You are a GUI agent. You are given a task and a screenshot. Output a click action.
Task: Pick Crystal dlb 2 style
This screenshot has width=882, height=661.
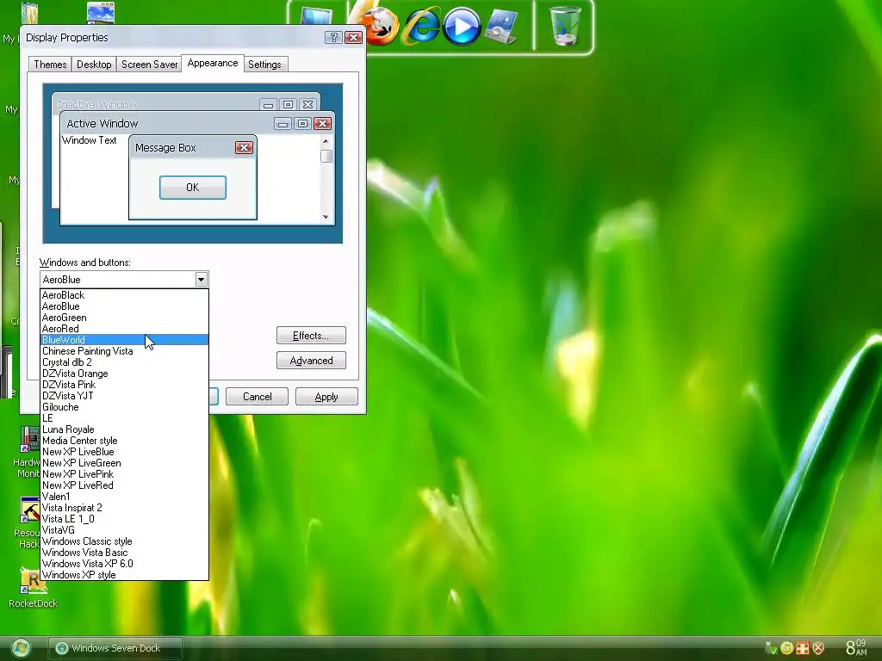pyautogui.click(x=124, y=362)
